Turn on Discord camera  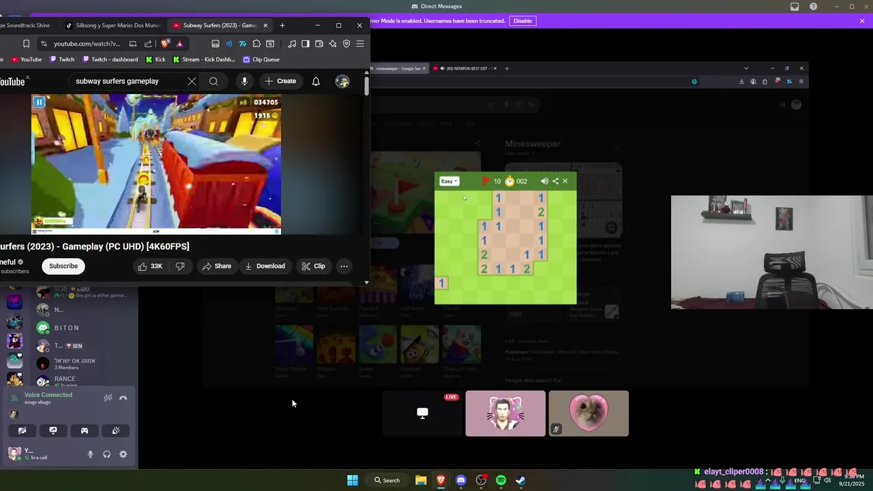coord(23,430)
